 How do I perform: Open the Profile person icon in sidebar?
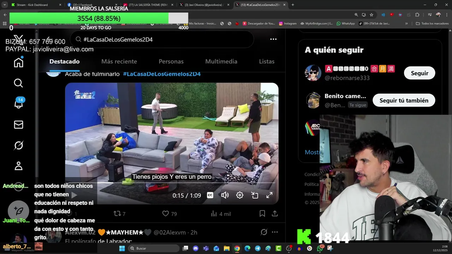18,166
